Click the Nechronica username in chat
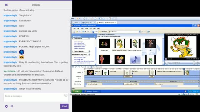This screenshot has height=112, width=200. 9,71
